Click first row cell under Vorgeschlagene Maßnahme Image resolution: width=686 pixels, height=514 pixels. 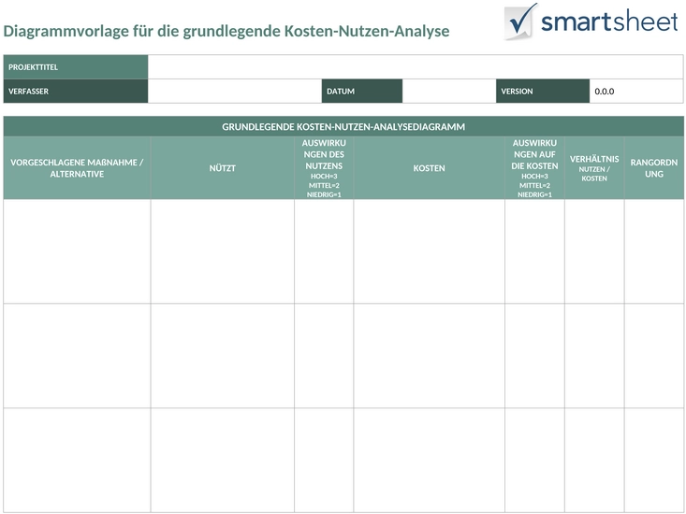[77, 251]
